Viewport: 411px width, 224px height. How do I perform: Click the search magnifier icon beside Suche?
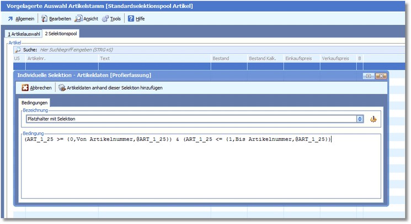pos(18,50)
